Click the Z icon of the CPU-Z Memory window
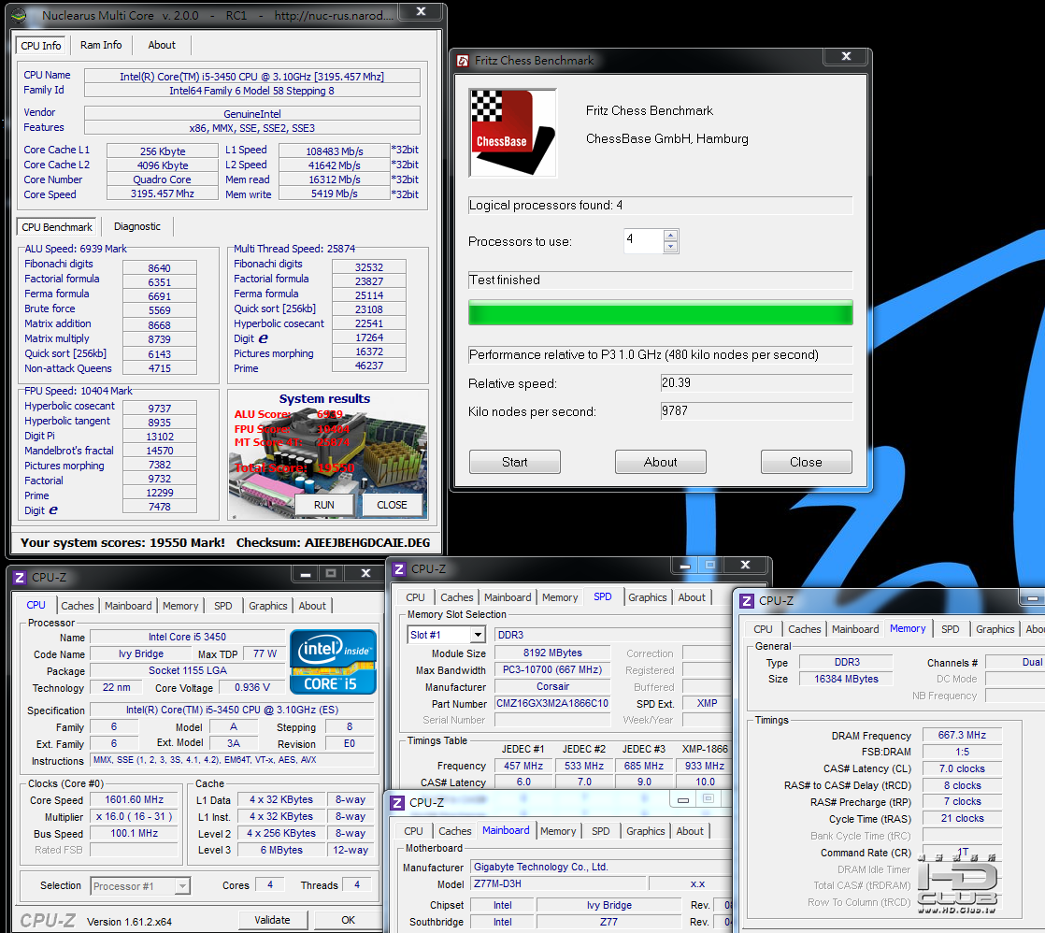The width and height of the screenshot is (1045, 933). pyautogui.click(x=747, y=601)
